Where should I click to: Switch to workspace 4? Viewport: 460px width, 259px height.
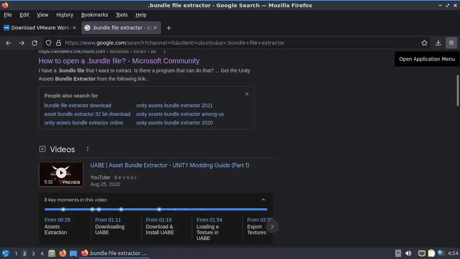(x=42, y=253)
